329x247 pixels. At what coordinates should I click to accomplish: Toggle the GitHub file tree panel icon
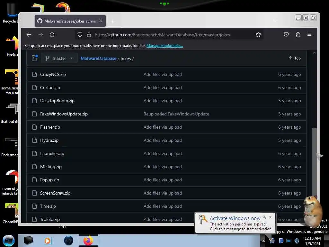pos(34,58)
